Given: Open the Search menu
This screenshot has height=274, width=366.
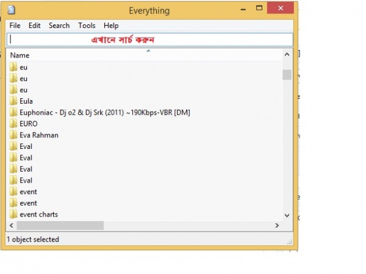Looking at the screenshot, I should tap(59, 26).
